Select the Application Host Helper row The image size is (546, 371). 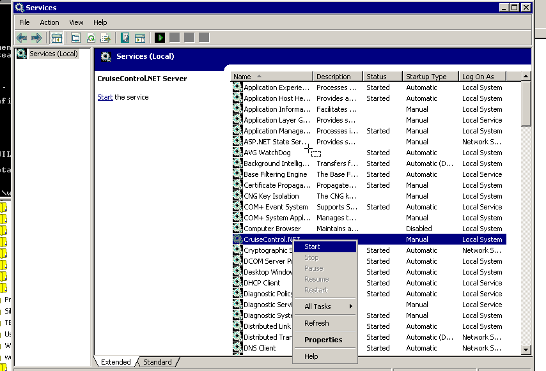coord(369,98)
